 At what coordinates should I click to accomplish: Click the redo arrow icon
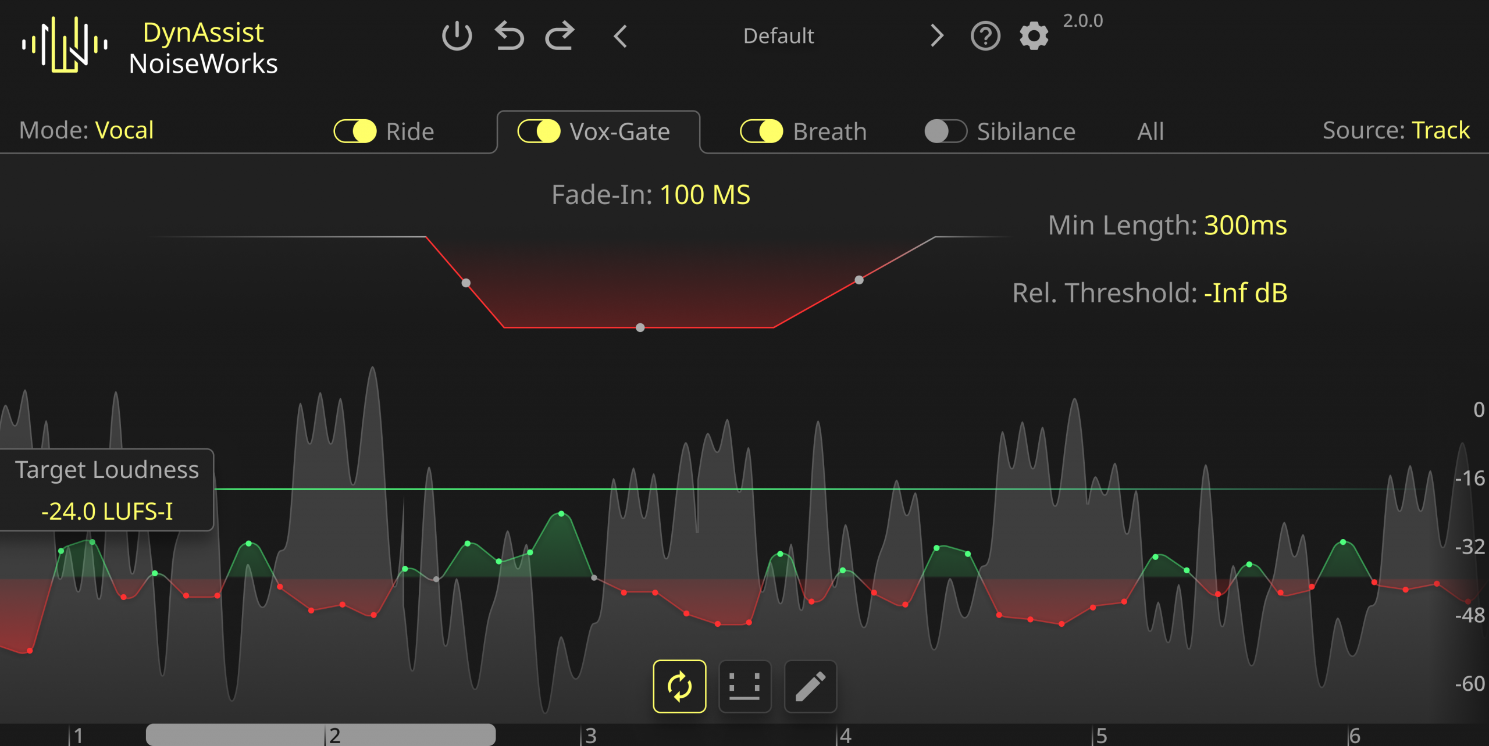point(560,36)
